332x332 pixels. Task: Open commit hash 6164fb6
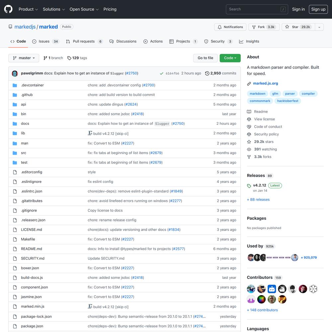172,73
